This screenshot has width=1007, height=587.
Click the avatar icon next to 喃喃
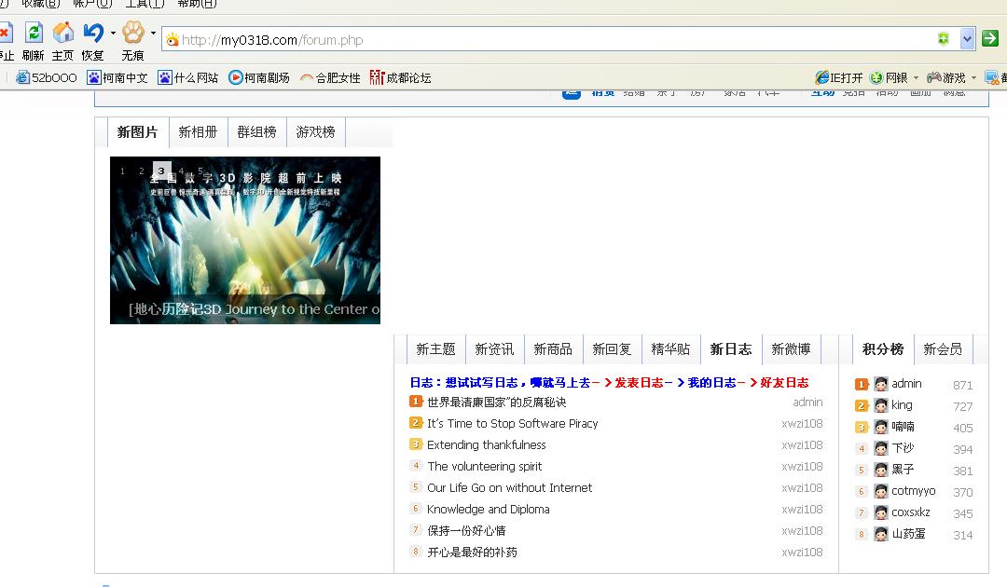(881, 427)
